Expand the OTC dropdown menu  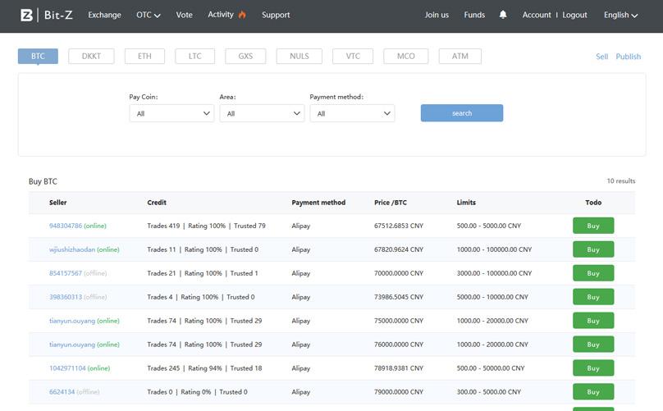point(148,15)
